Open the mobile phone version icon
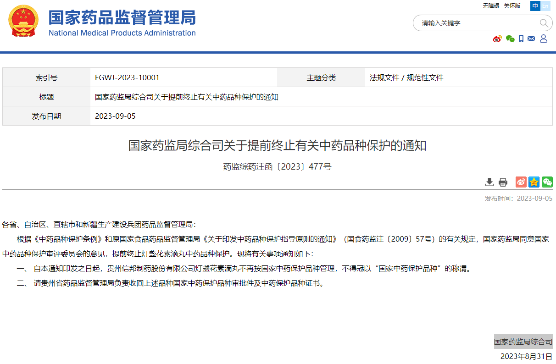The height and width of the screenshot is (364, 556). tap(521, 39)
